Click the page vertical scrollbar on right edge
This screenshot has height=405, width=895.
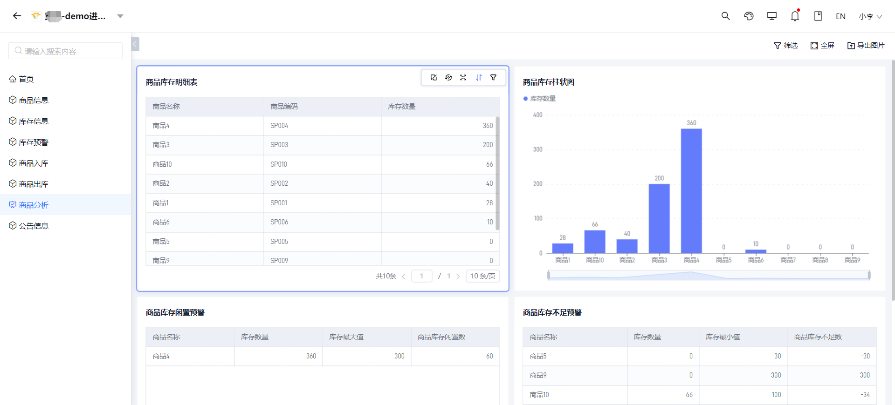click(x=893, y=181)
